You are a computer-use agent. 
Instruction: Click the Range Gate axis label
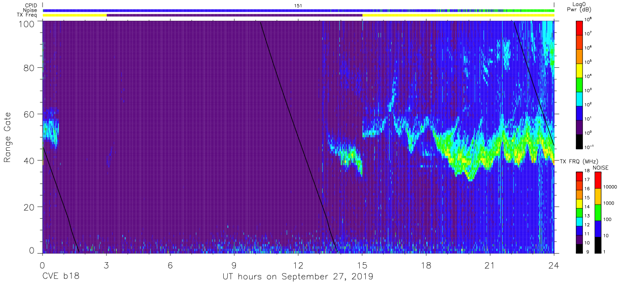coord(8,138)
